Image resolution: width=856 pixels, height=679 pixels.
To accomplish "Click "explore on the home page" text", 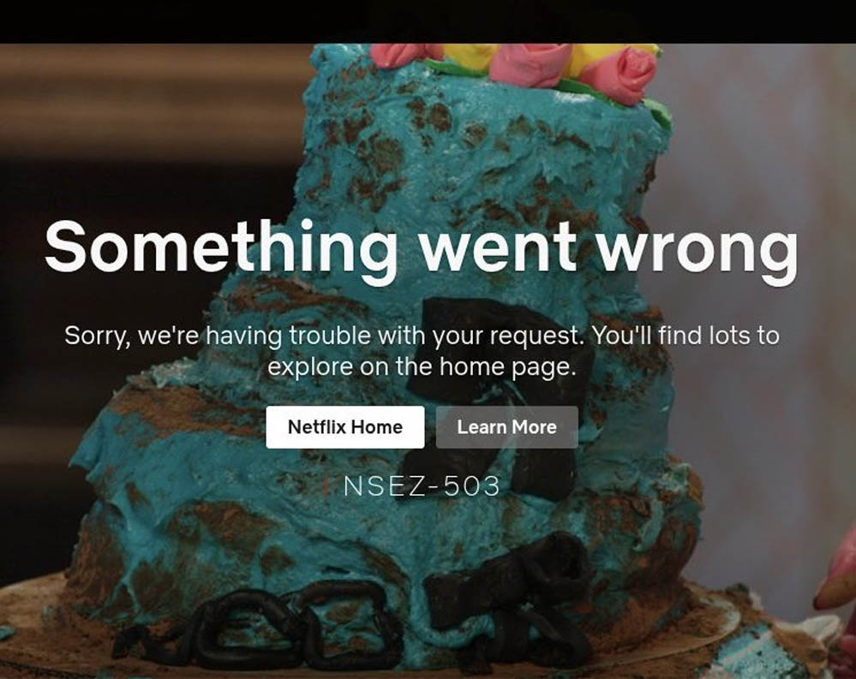I will click(x=422, y=366).
